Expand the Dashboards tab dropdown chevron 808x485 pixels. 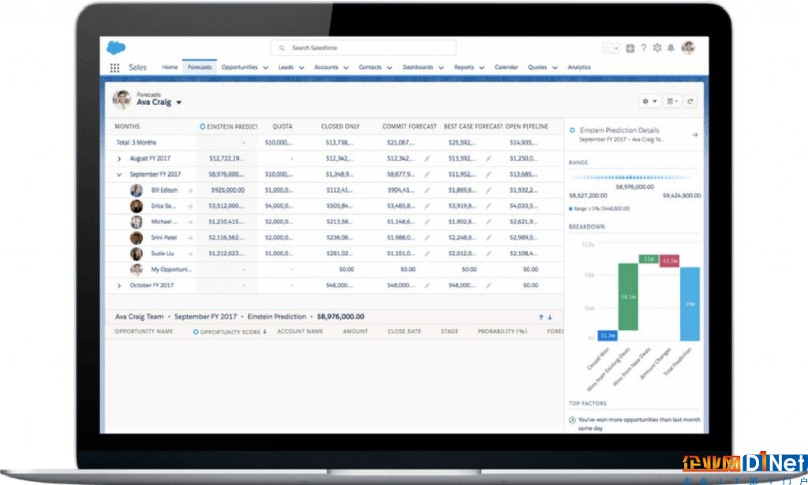(441, 68)
